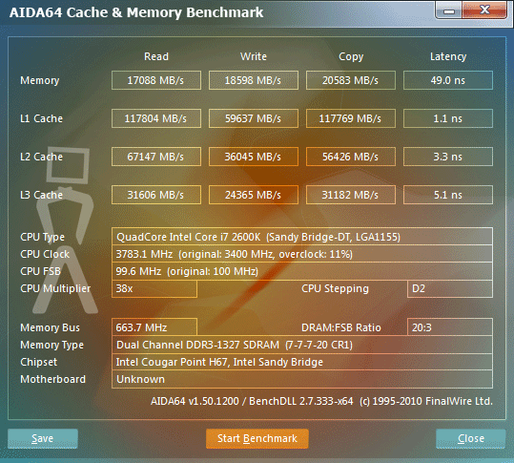Viewport: 514px width, 463px height.
Task: Click the Motherboard Unknown field
Action: (x=302, y=379)
